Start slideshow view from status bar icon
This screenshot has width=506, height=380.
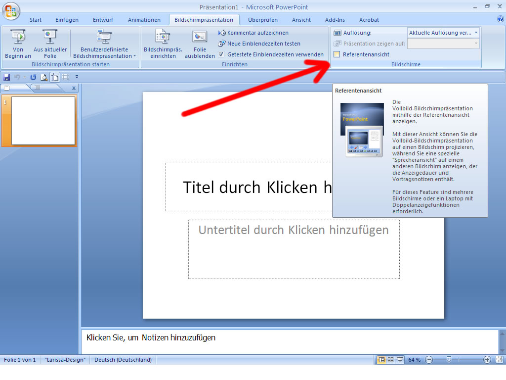(400, 360)
